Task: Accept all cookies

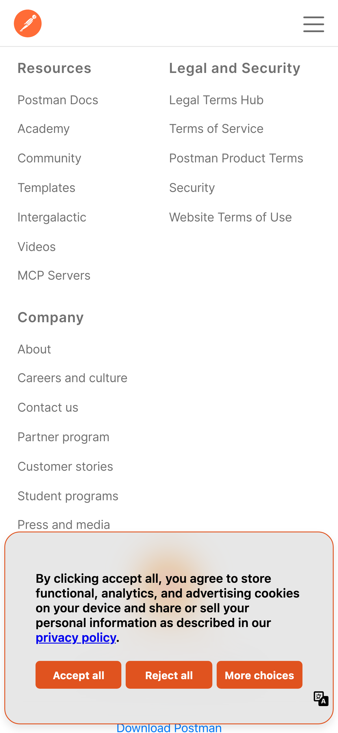Action: [x=78, y=675]
